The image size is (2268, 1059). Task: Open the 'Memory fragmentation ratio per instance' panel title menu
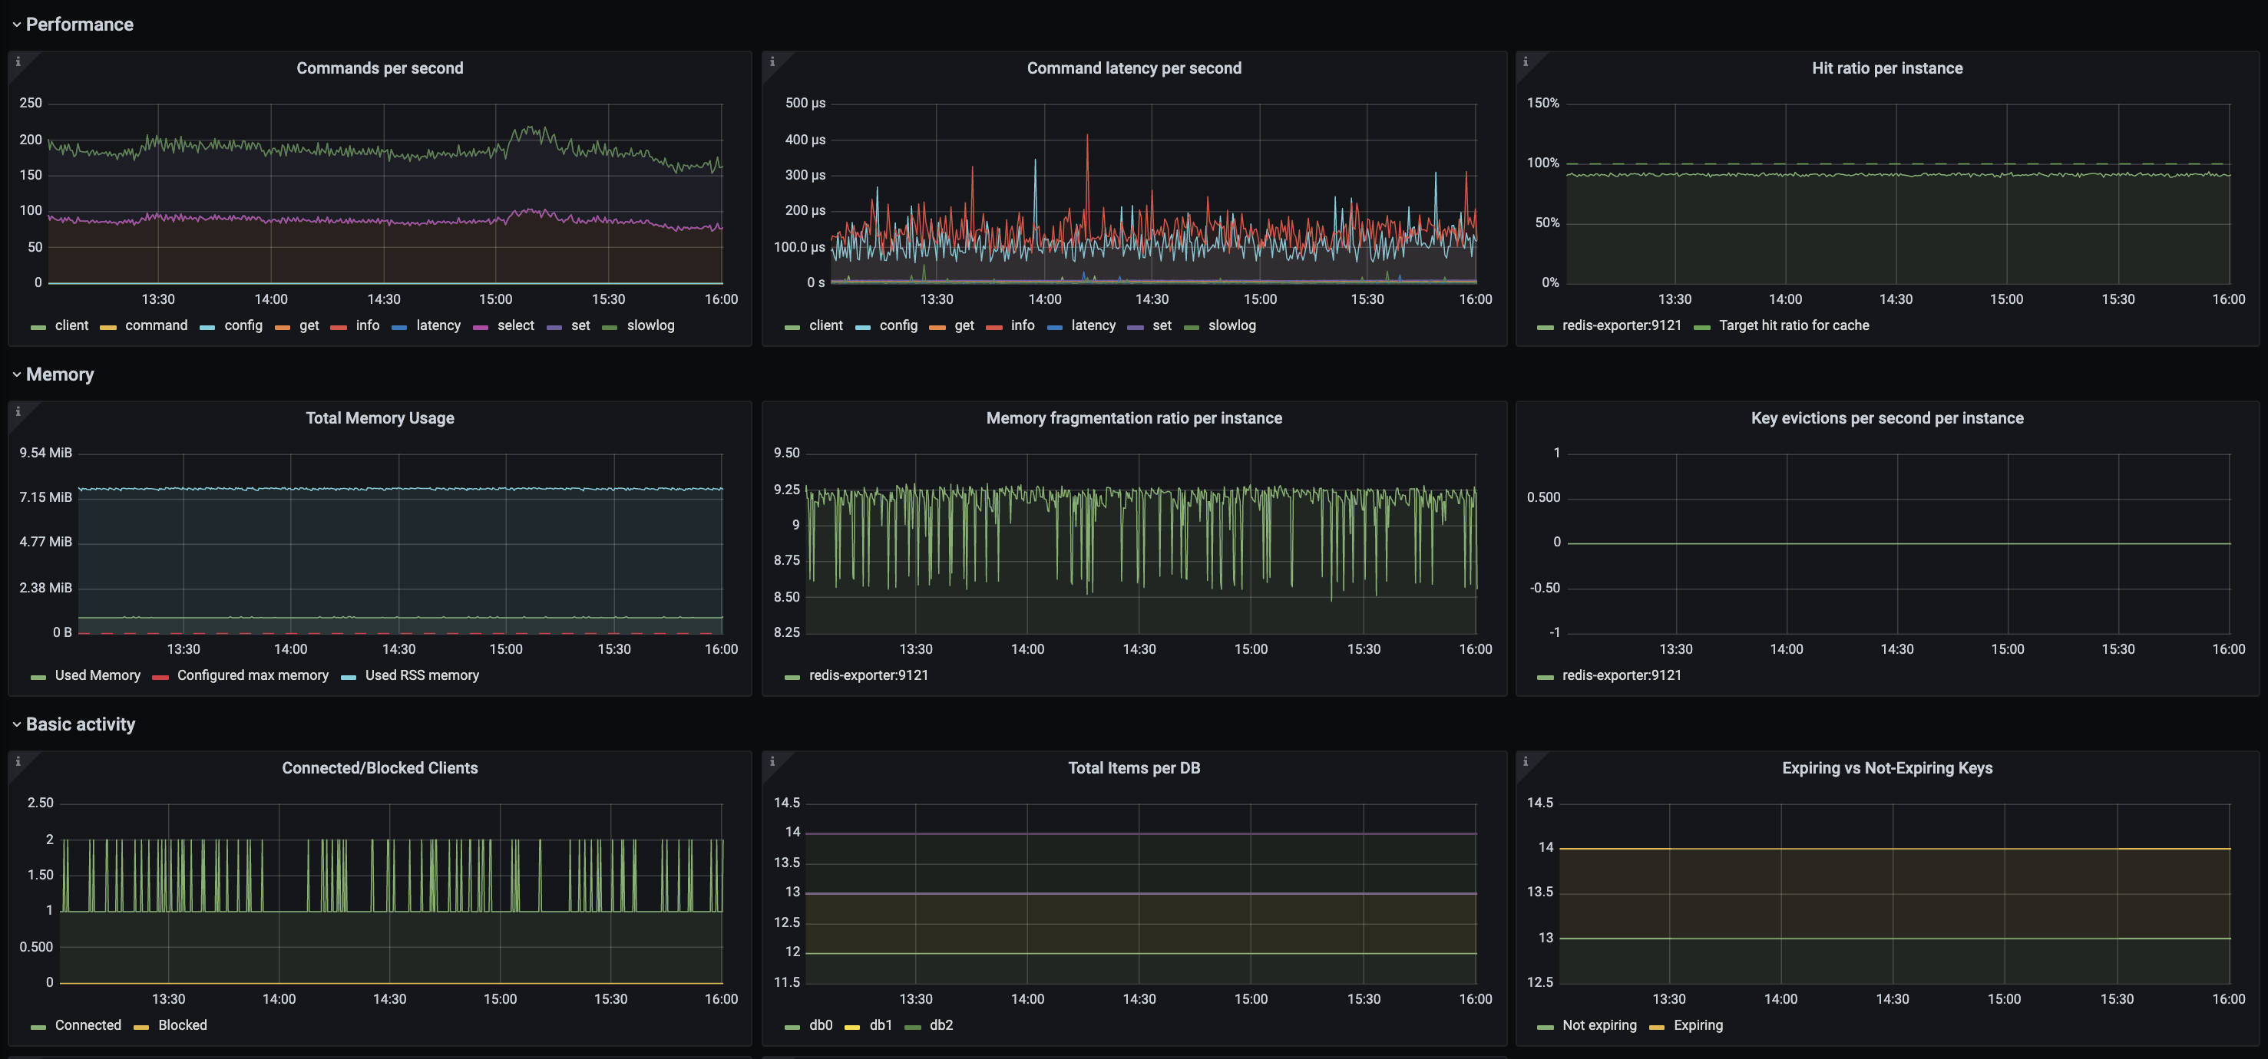click(1133, 418)
